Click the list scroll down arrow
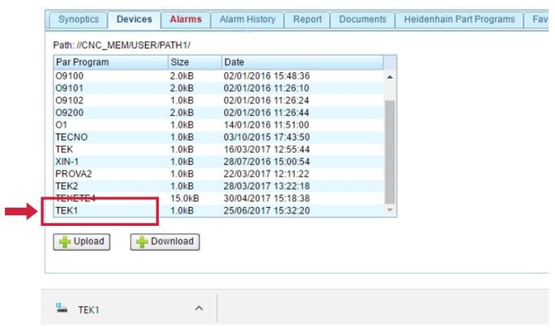Image resolution: width=555 pixels, height=336 pixels. [x=389, y=210]
